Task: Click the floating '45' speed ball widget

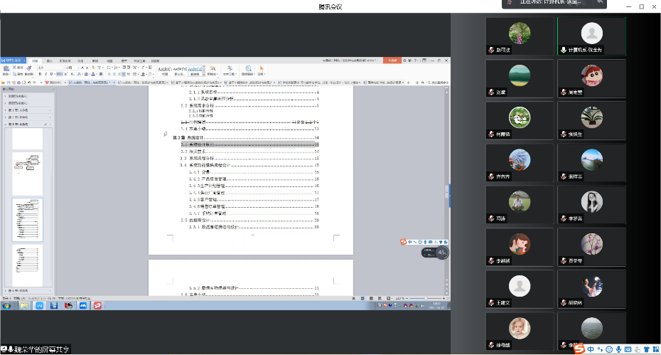Action: point(441,253)
